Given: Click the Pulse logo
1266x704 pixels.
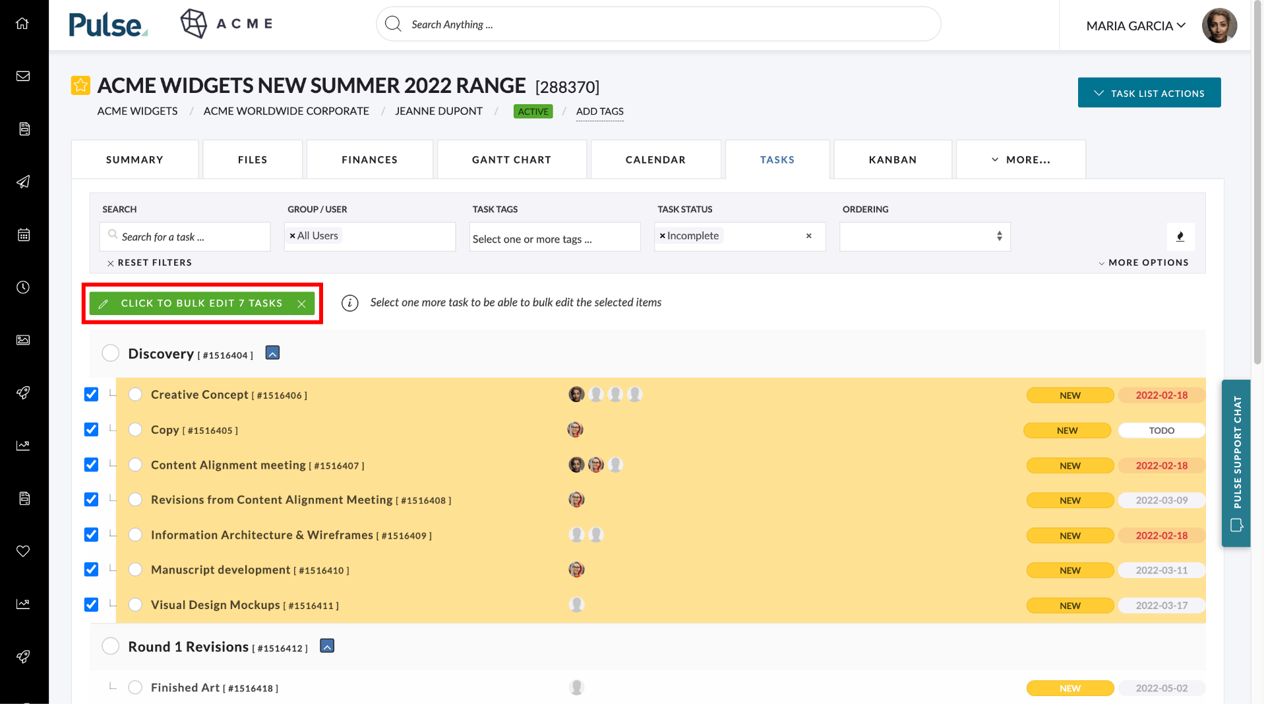Looking at the screenshot, I should [x=108, y=25].
